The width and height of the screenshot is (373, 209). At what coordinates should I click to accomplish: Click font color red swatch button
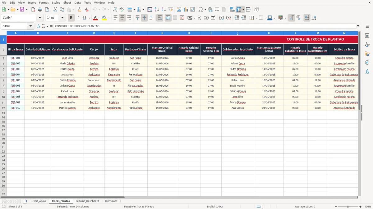[95, 18]
